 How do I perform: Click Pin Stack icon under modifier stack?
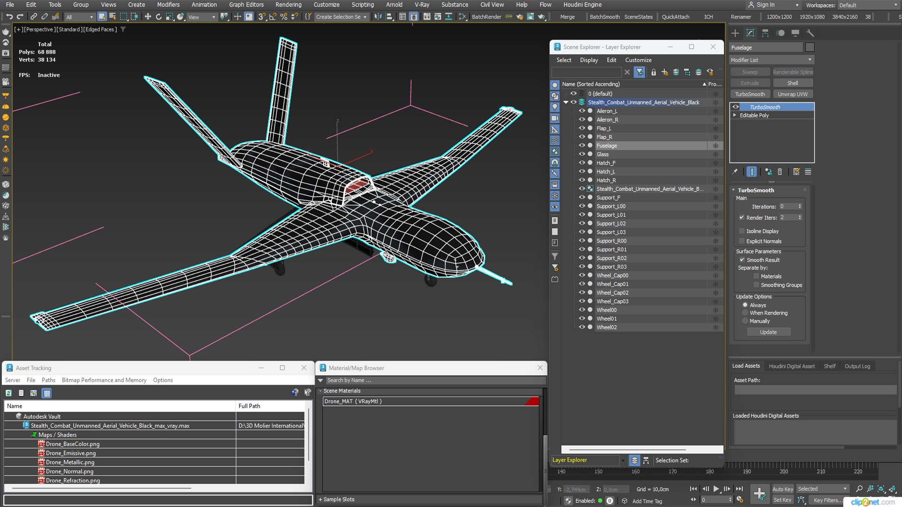735,172
